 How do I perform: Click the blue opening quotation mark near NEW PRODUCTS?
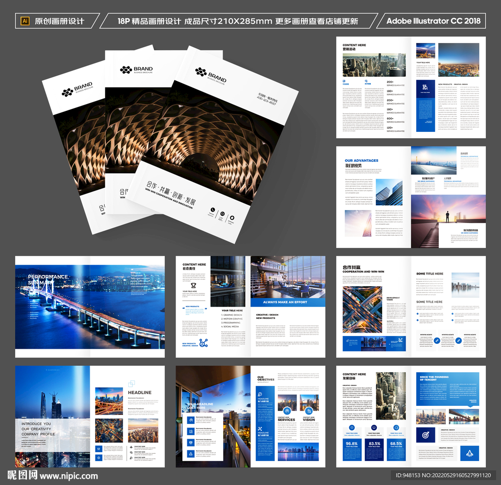(x=183, y=308)
